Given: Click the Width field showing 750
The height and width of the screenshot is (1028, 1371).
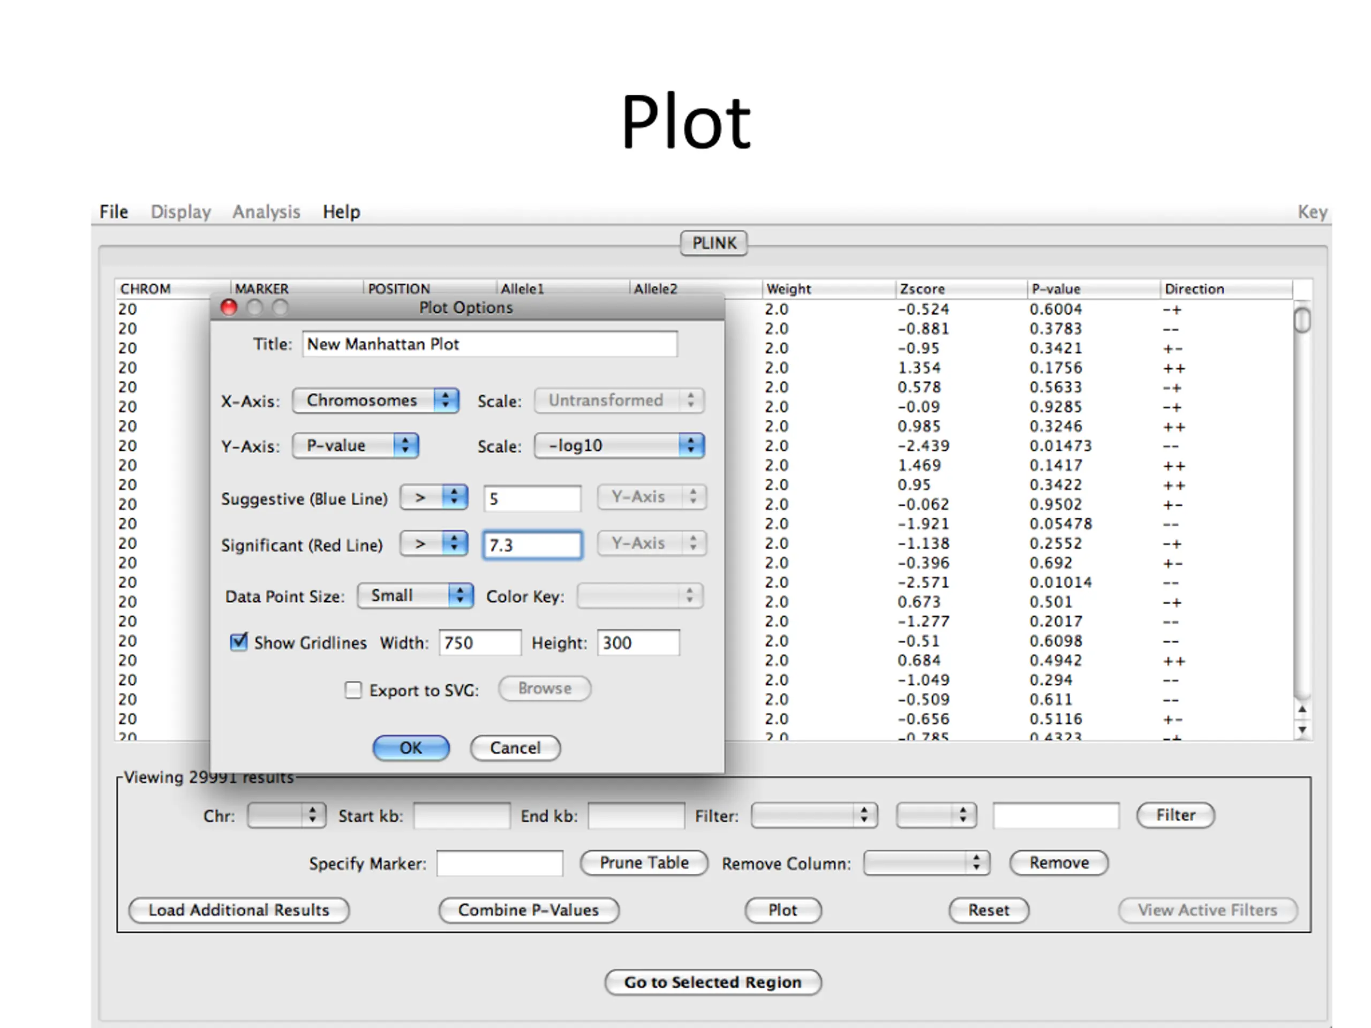Looking at the screenshot, I should click(480, 642).
